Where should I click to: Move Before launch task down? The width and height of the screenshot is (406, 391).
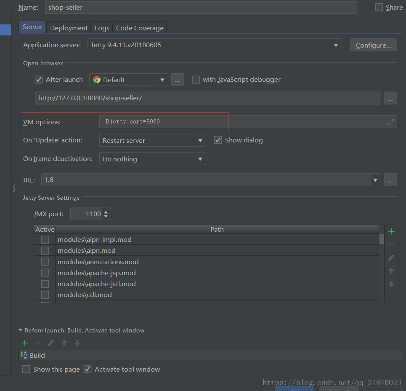pos(77,343)
